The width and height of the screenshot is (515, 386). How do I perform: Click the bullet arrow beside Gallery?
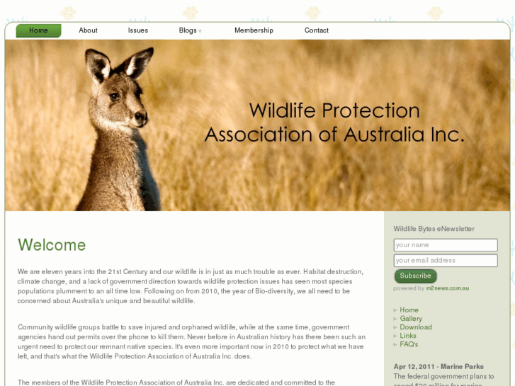point(395,319)
